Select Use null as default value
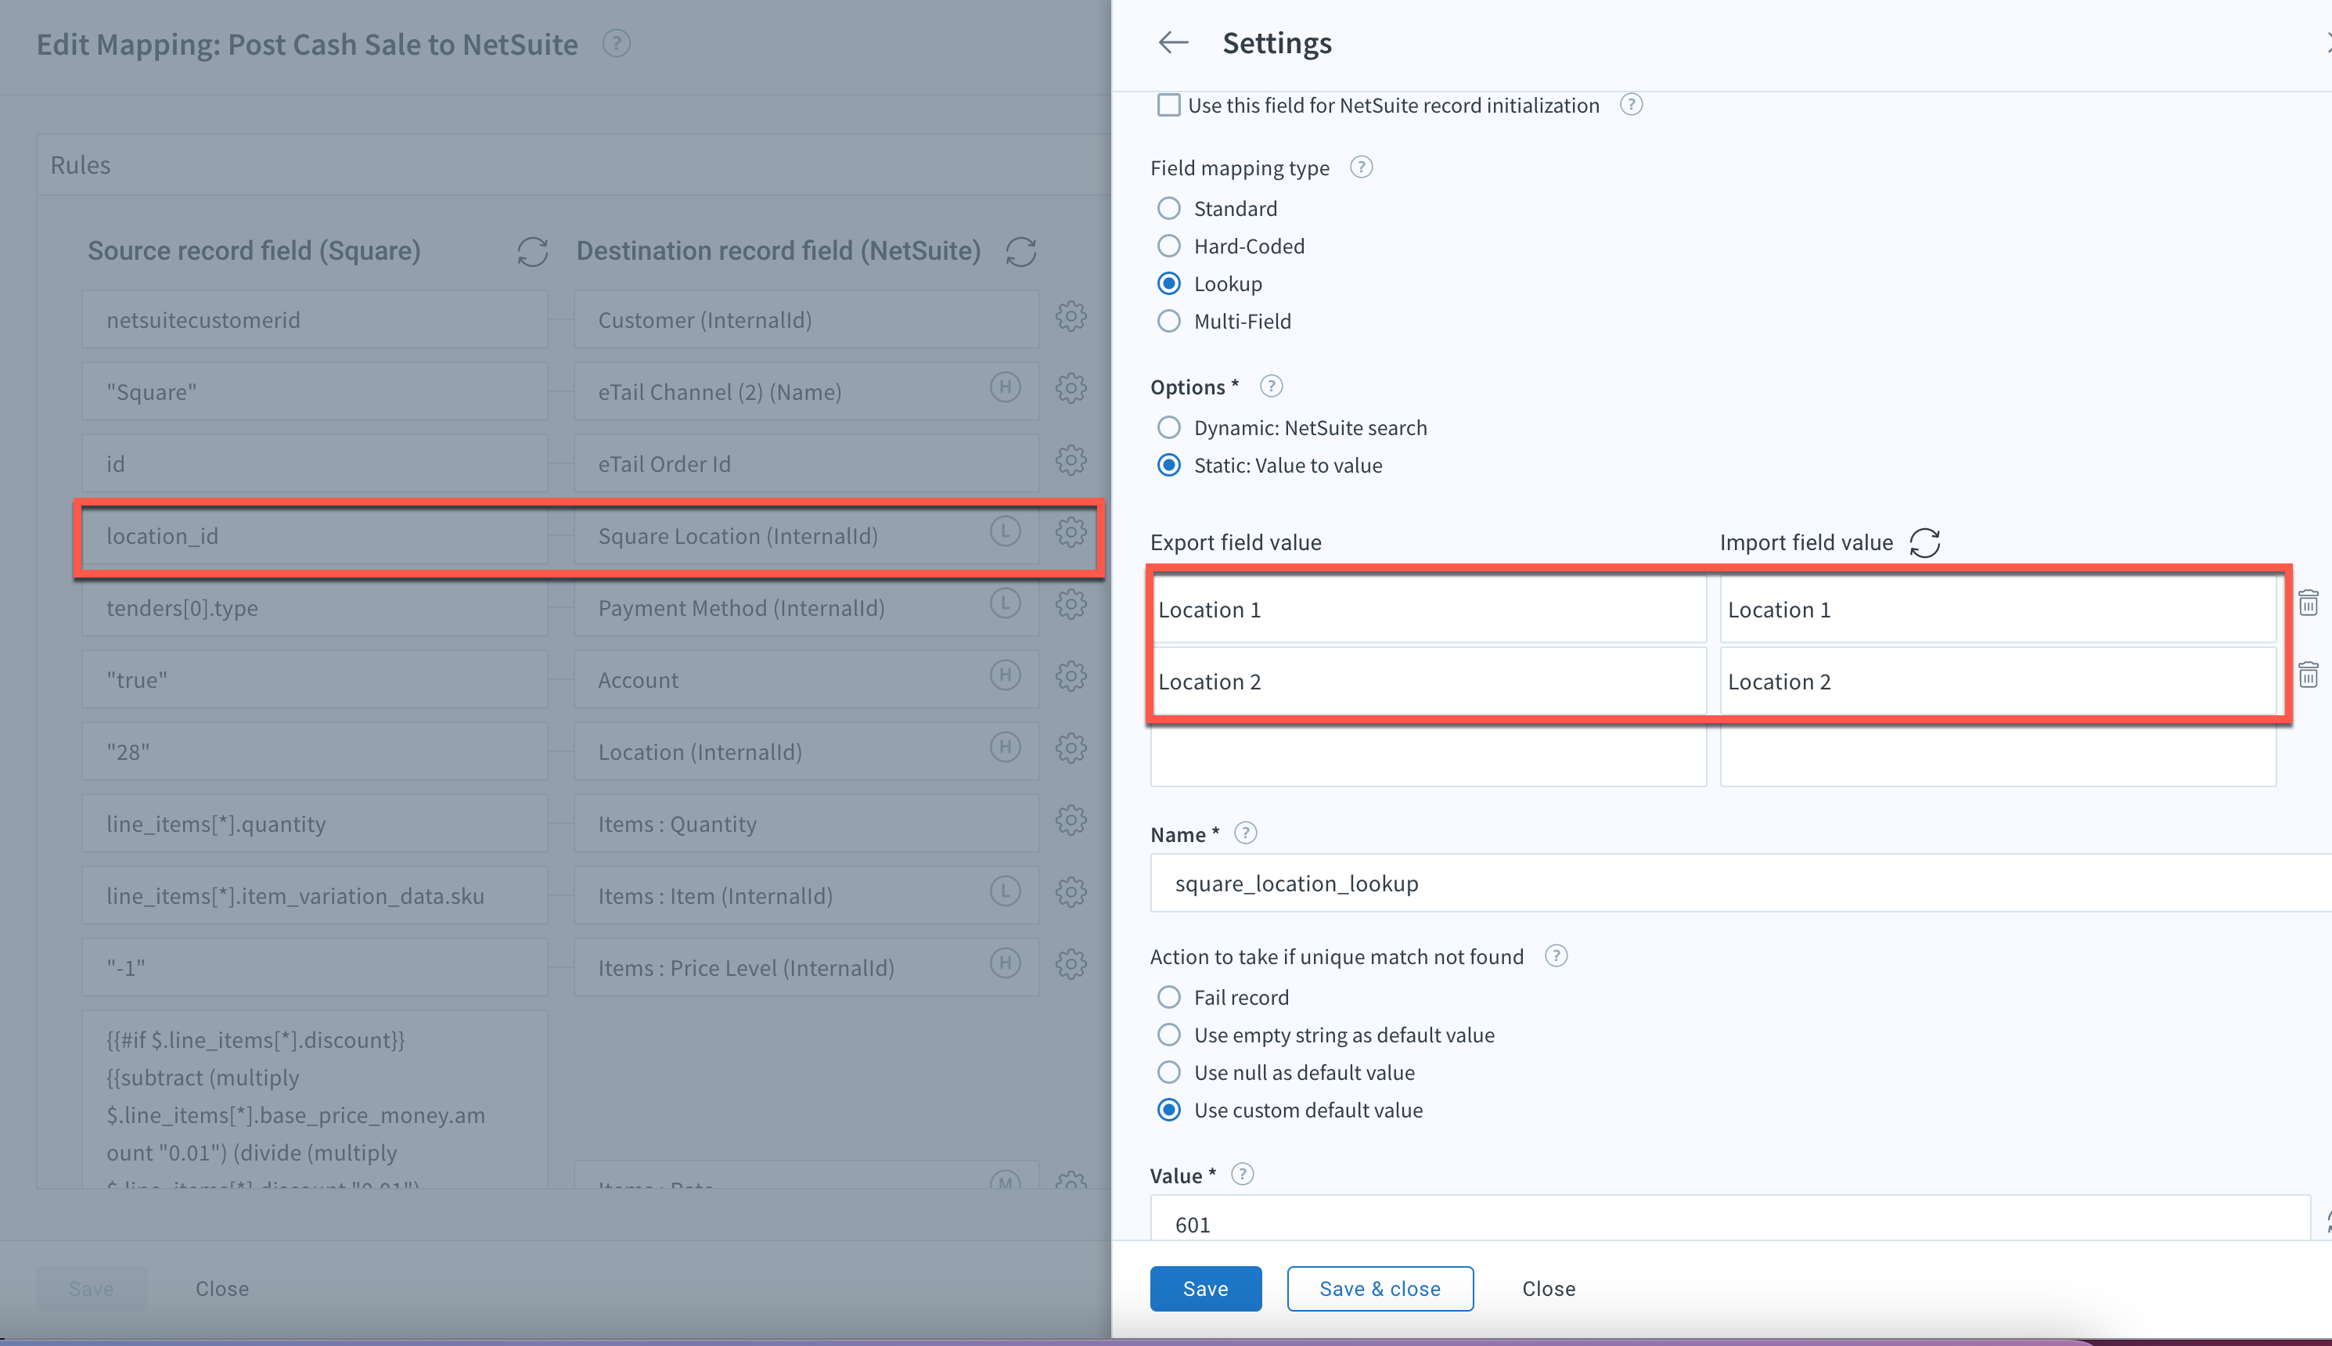The height and width of the screenshot is (1346, 2332). pyautogui.click(x=1168, y=1072)
